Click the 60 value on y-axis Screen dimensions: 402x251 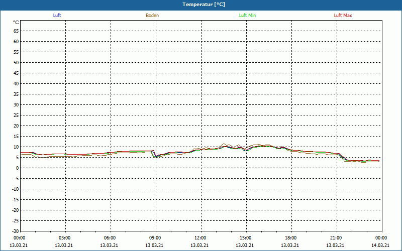pos(16,42)
